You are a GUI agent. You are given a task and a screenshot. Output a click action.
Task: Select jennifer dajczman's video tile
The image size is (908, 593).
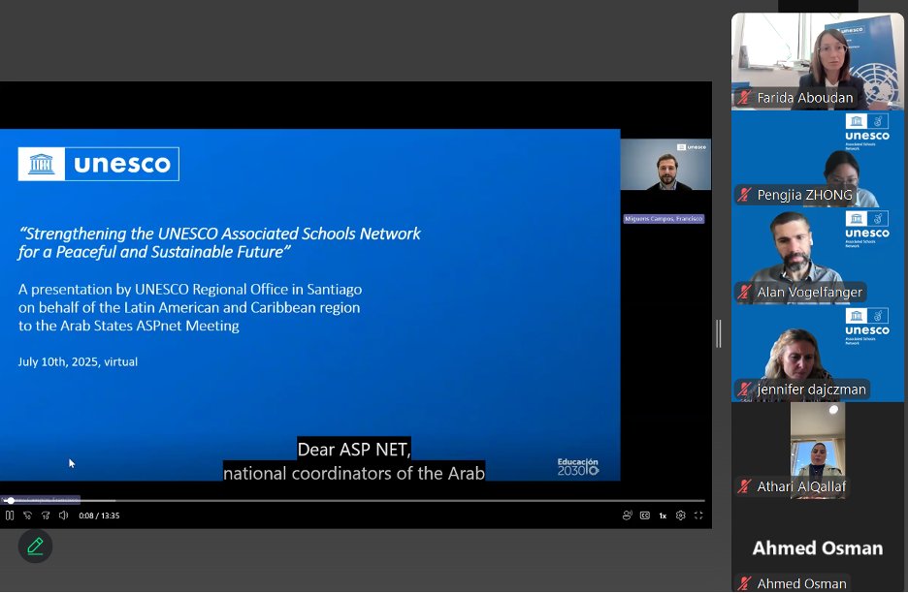[x=817, y=353]
